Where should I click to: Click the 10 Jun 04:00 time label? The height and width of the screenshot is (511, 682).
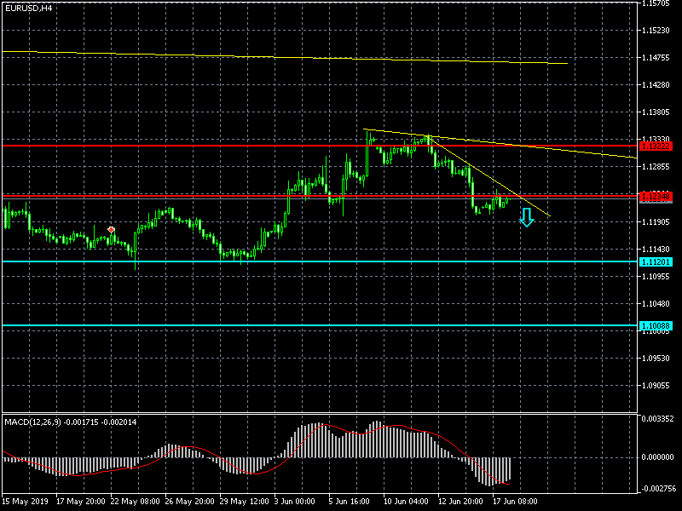click(x=406, y=502)
